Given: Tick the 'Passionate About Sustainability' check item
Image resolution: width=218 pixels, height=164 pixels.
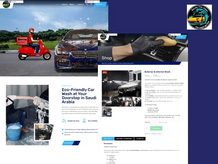Looking at the screenshot, I should tap(63, 133).
